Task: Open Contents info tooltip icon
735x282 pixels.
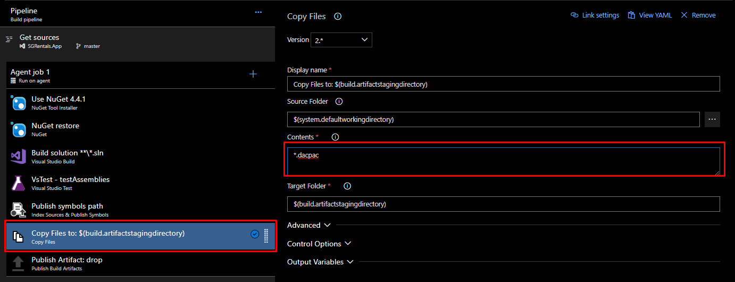Action: [x=335, y=137]
